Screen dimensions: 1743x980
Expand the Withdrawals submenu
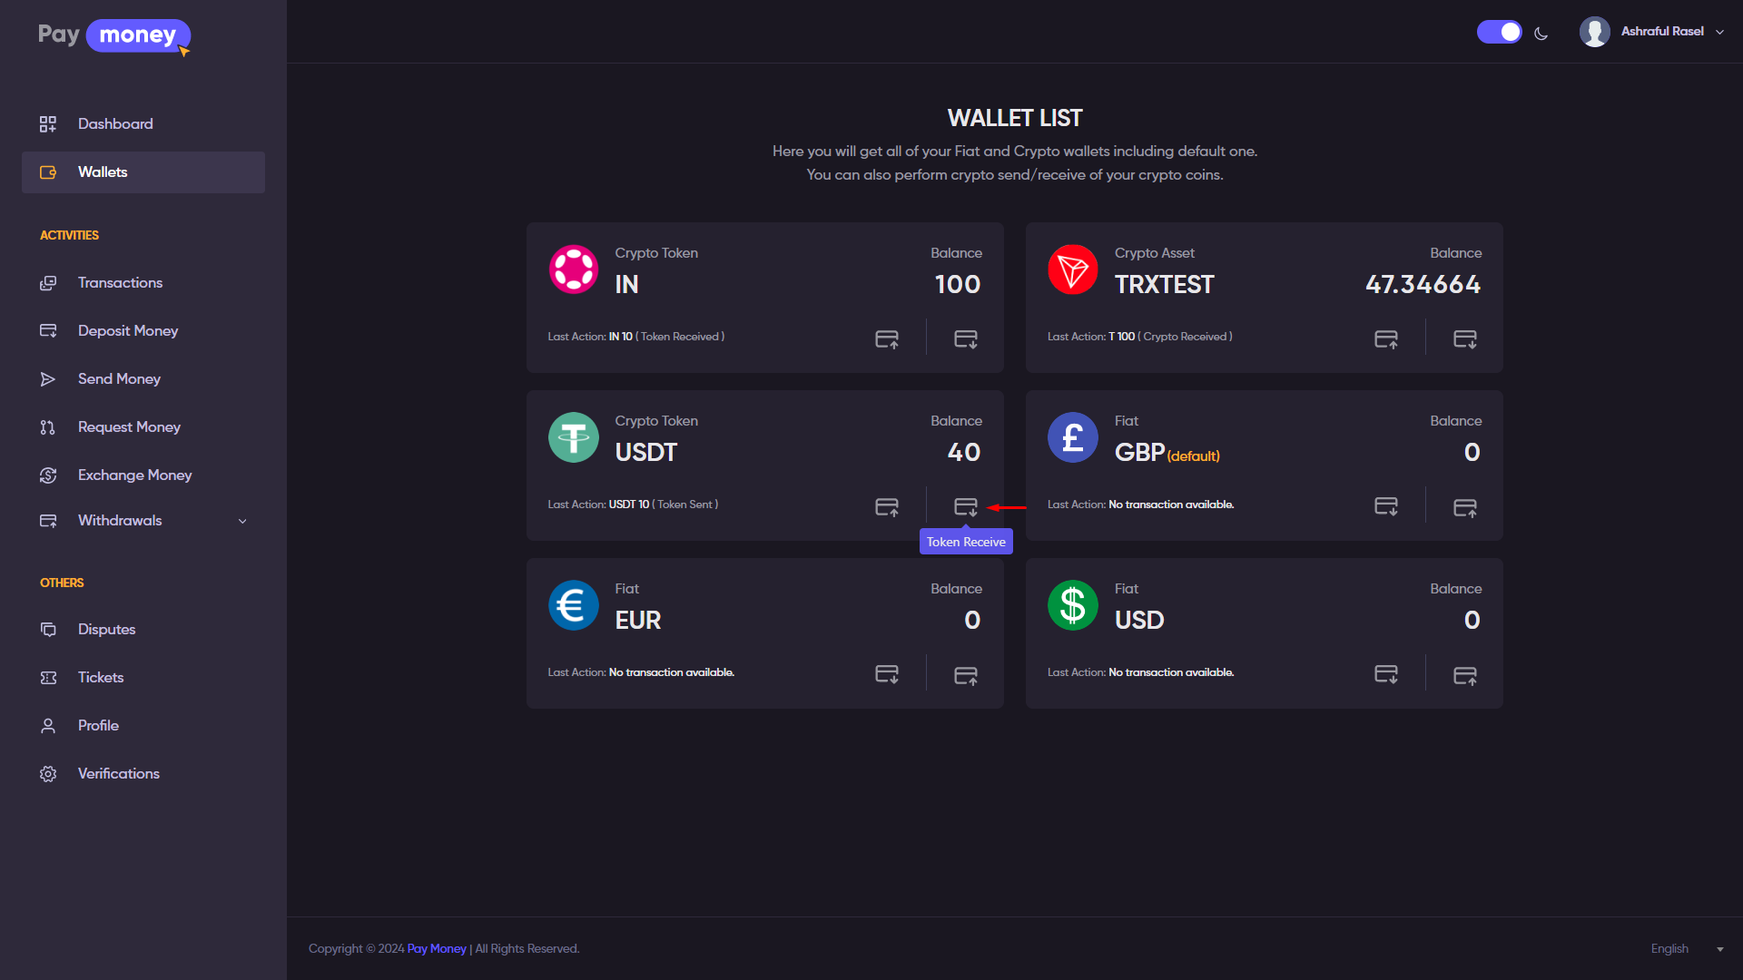click(x=242, y=521)
